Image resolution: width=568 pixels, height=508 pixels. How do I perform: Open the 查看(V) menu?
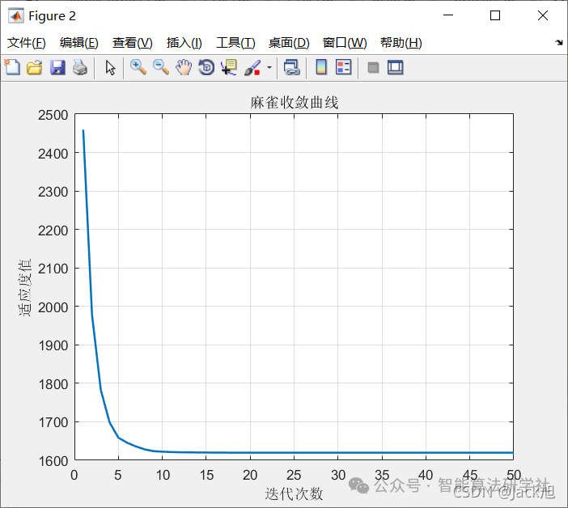click(x=132, y=43)
